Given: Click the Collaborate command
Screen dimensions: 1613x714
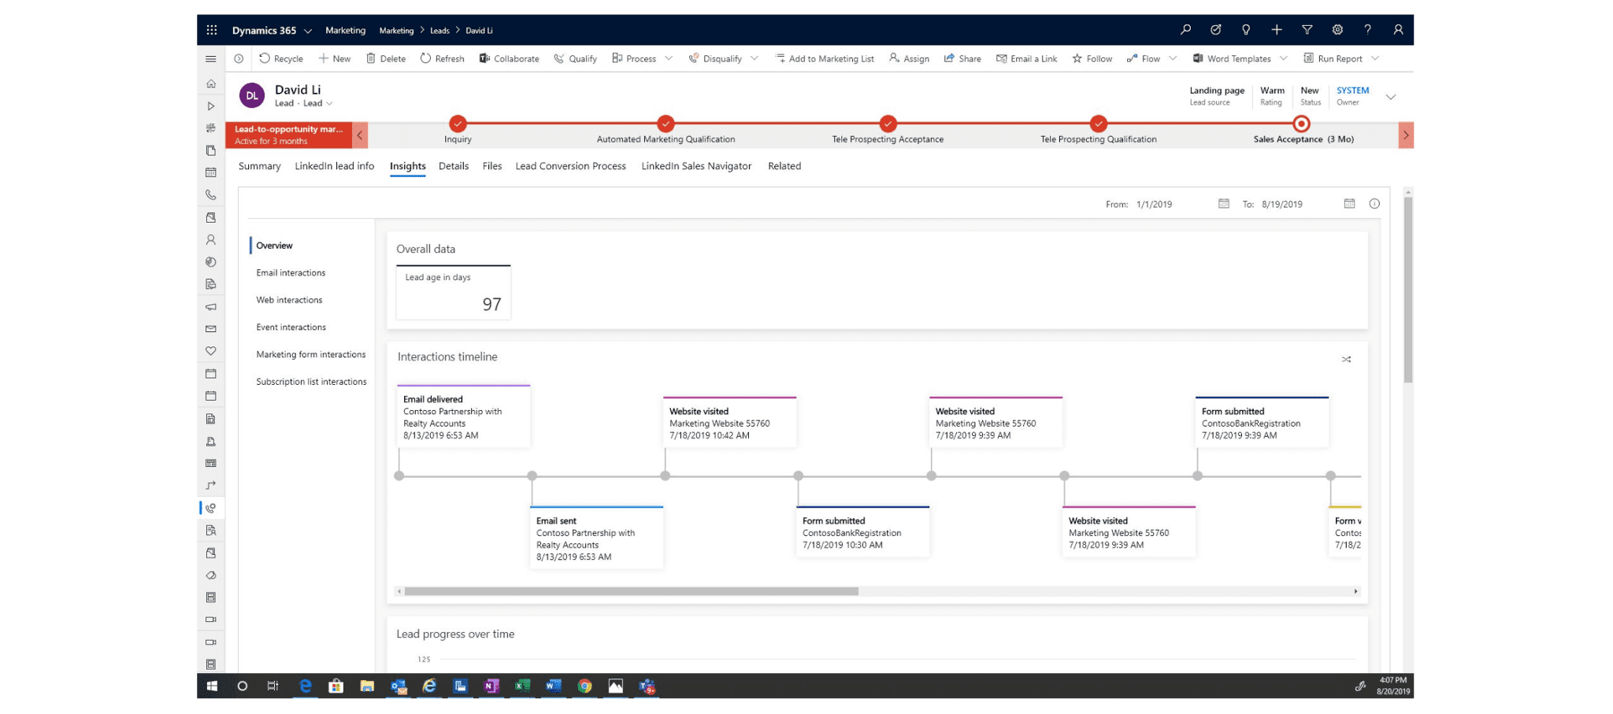Looking at the screenshot, I should pos(509,59).
